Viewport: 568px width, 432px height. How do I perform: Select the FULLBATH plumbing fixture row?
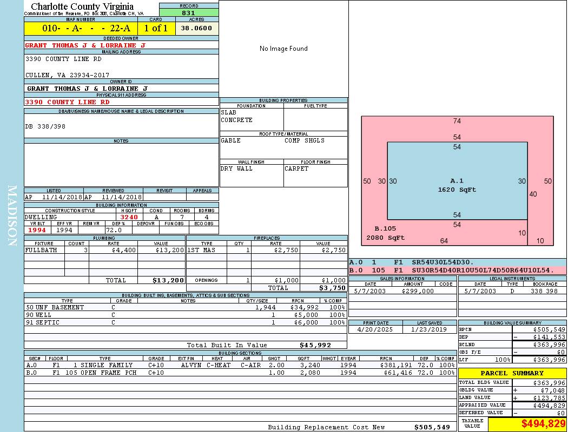(104, 251)
